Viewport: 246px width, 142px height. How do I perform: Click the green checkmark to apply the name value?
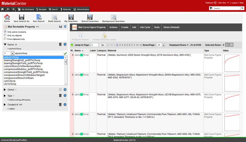[65, 53]
